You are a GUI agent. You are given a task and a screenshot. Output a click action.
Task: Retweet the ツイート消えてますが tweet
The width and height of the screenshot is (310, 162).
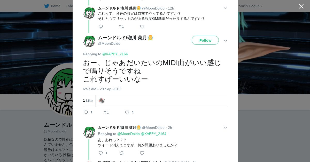121,153
